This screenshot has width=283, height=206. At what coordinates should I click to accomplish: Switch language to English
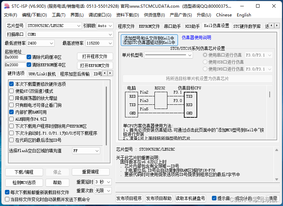click(244, 15)
